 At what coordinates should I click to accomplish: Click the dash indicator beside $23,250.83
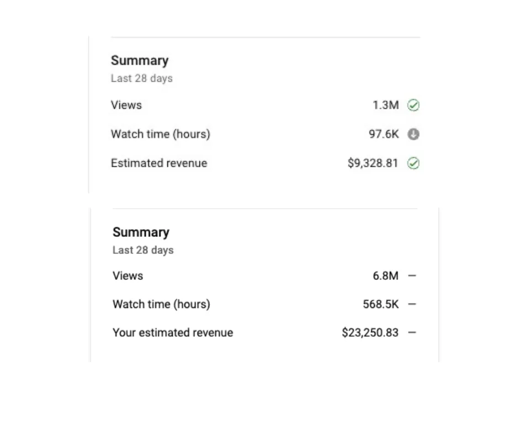(412, 332)
